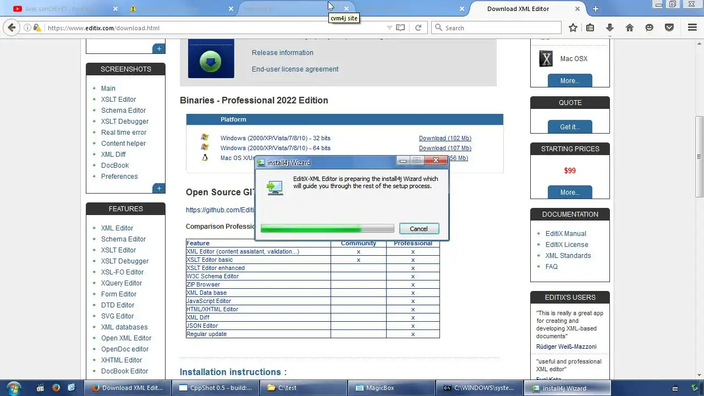Open the Windows Start button

[14, 388]
